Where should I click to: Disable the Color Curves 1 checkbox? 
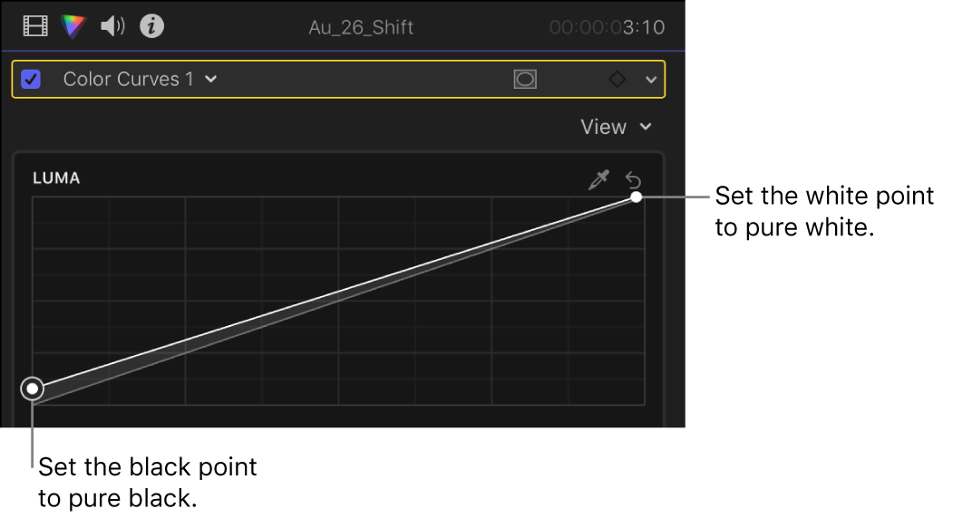pyautogui.click(x=32, y=80)
